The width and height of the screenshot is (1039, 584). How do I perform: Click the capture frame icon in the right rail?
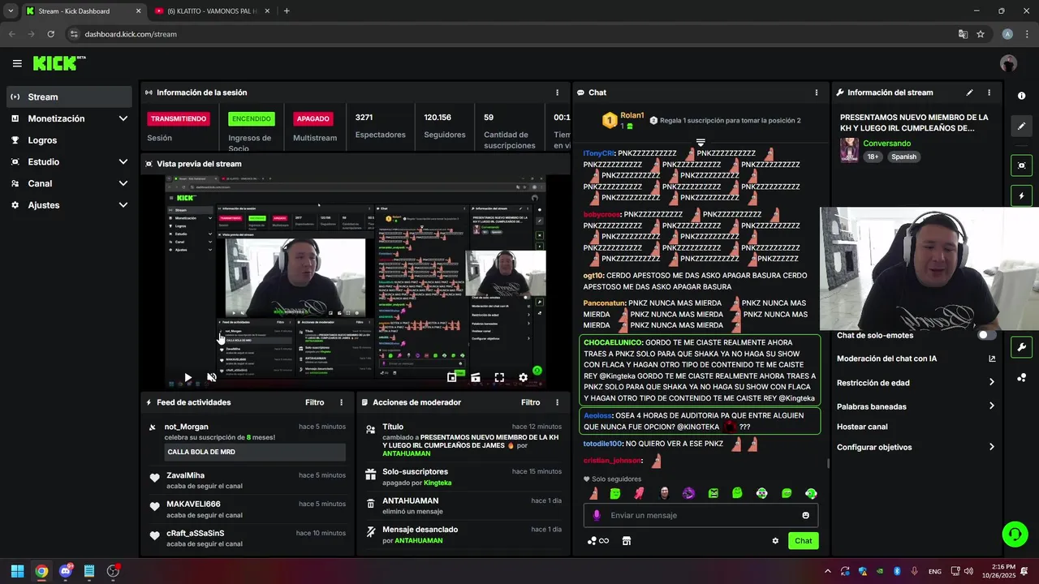click(x=1021, y=165)
